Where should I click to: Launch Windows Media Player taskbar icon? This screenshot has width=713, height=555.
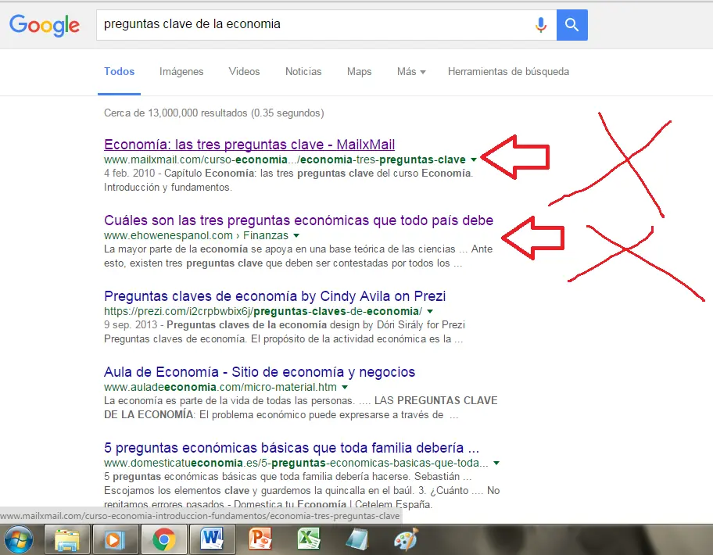coord(115,539)
